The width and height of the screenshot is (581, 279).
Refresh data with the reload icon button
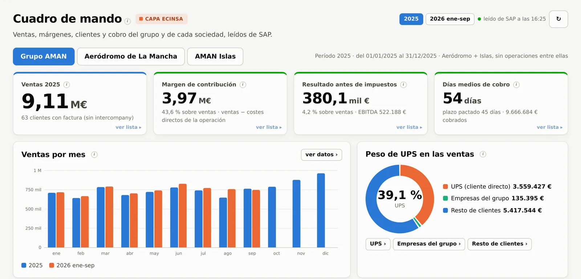(x=558, y=19)
